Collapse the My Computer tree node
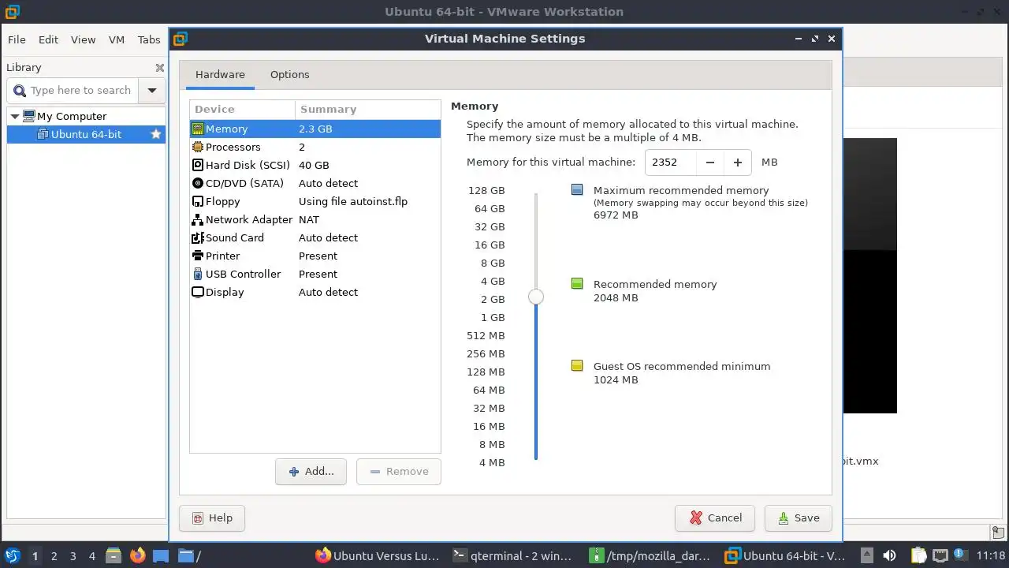Screen dimensions: 1009x568 pos(14,116)
